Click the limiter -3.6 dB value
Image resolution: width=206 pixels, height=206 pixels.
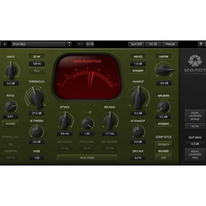[164, 83]
